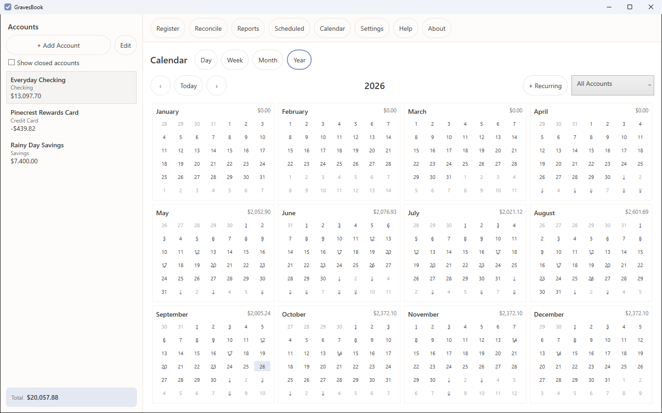
Task: Select the Everyday Checking account
Action: [x=71, y=88]
